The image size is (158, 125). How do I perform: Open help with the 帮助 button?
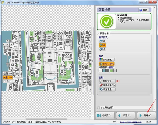point(144,10)
